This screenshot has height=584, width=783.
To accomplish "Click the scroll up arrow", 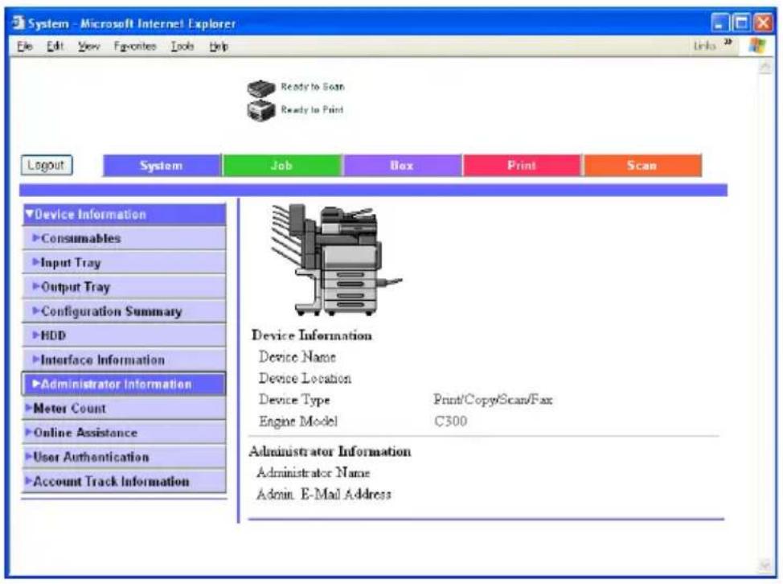I will coord(765,67).
